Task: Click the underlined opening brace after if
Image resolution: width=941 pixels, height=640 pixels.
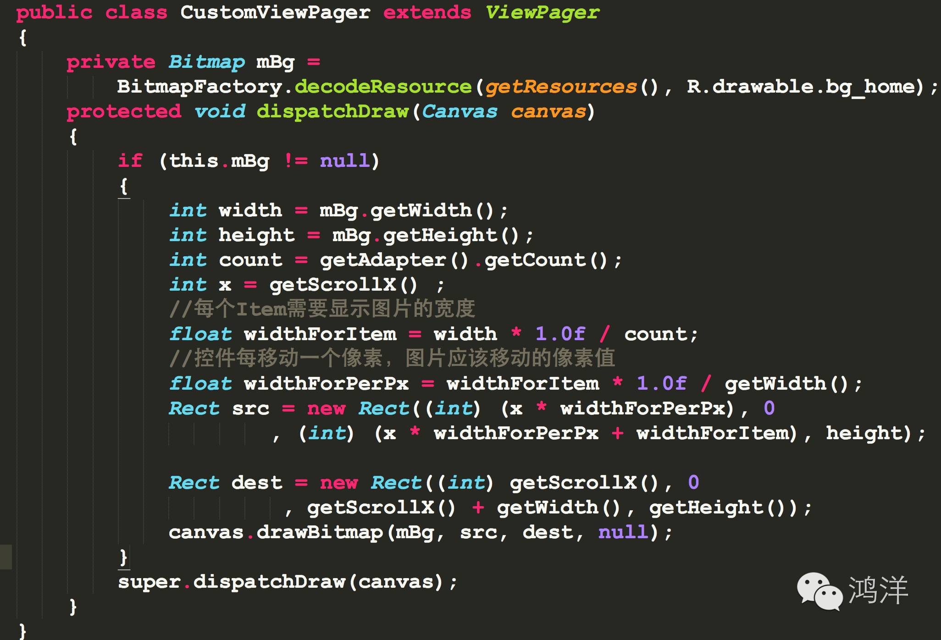Action: [x=123, y=187]
